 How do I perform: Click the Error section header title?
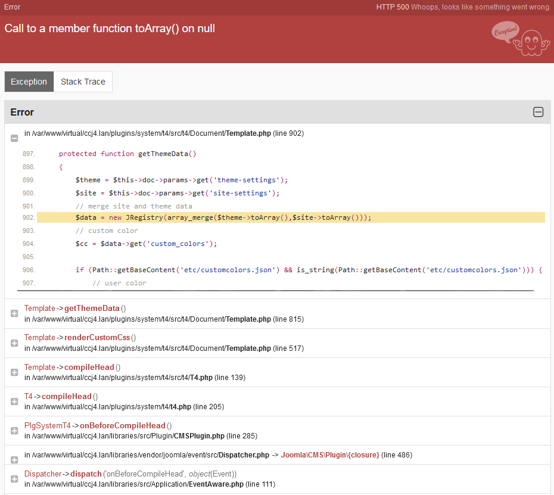(22, 112)
